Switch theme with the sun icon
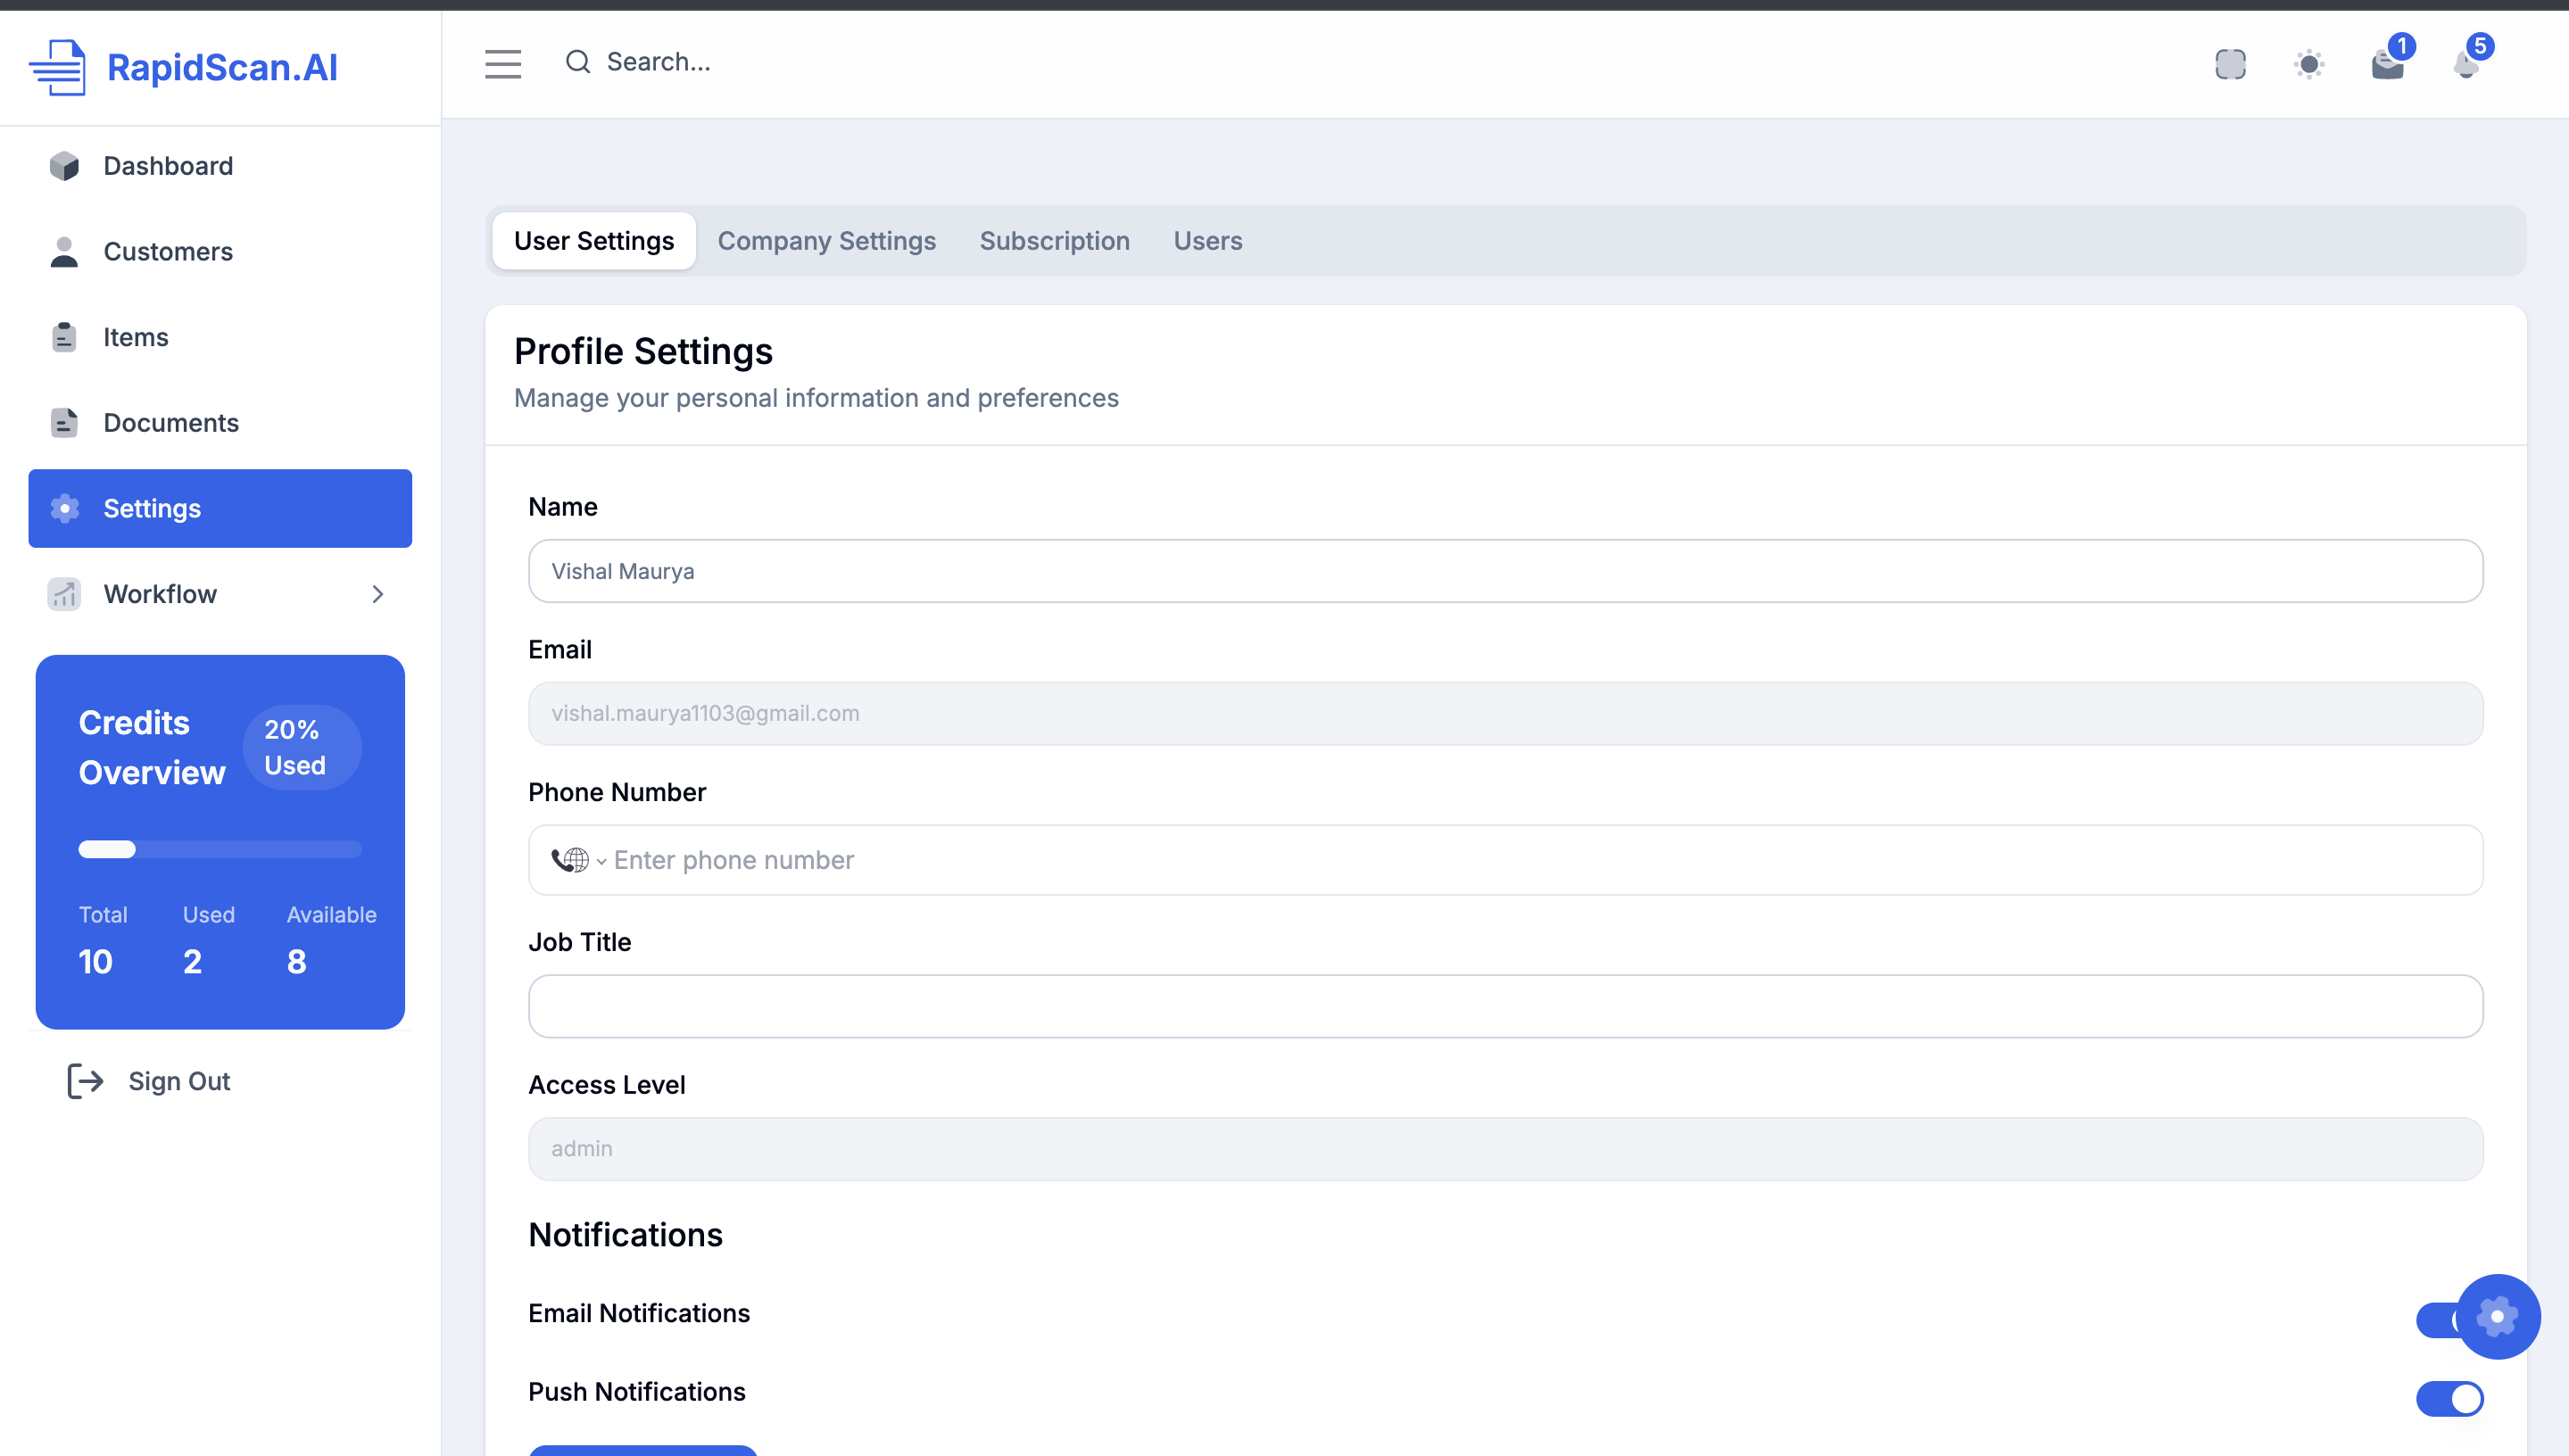This screenshot has height=1456, width=2569. 2308,64
